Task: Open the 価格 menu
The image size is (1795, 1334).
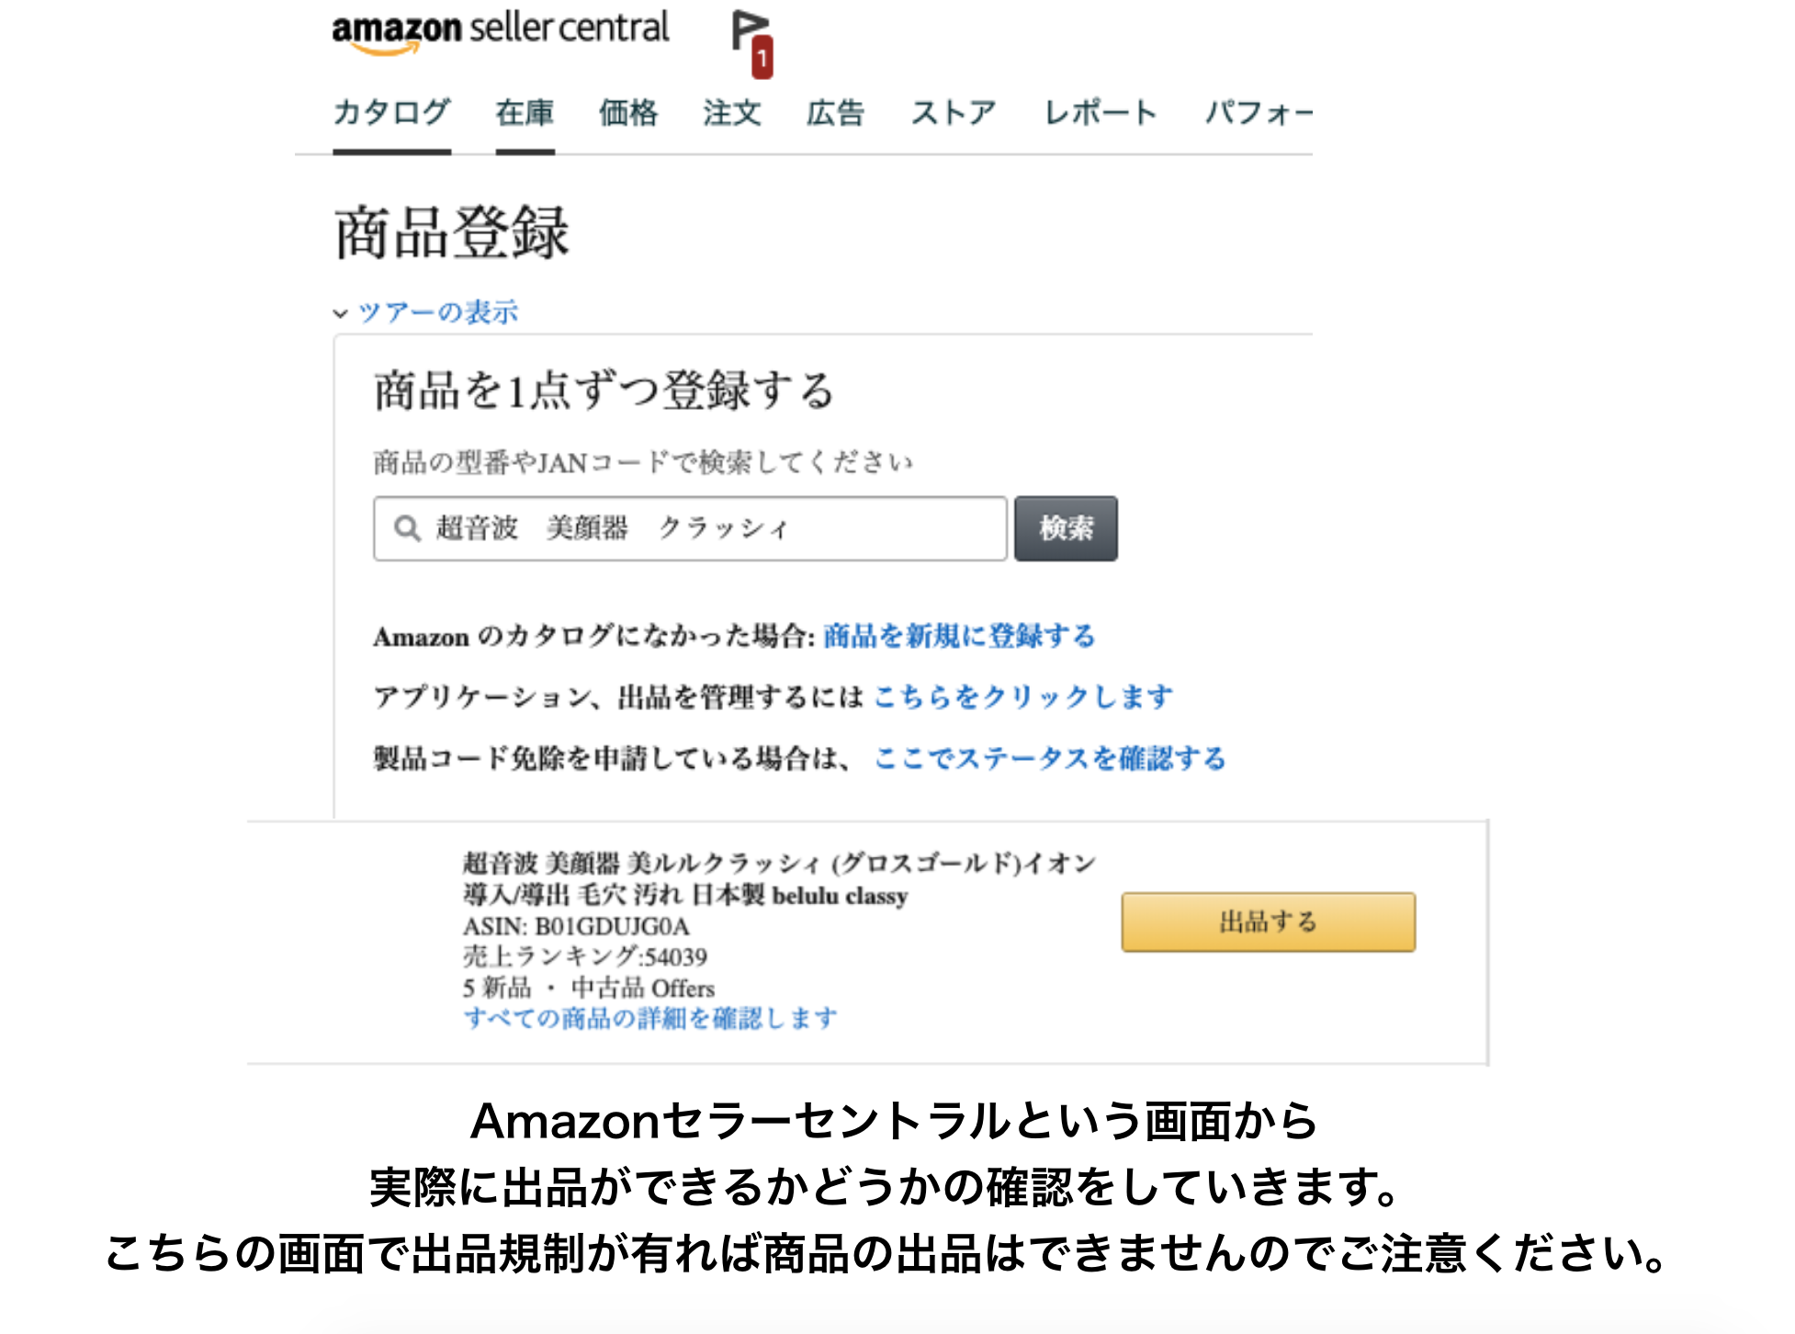Action: pos(628,113)
